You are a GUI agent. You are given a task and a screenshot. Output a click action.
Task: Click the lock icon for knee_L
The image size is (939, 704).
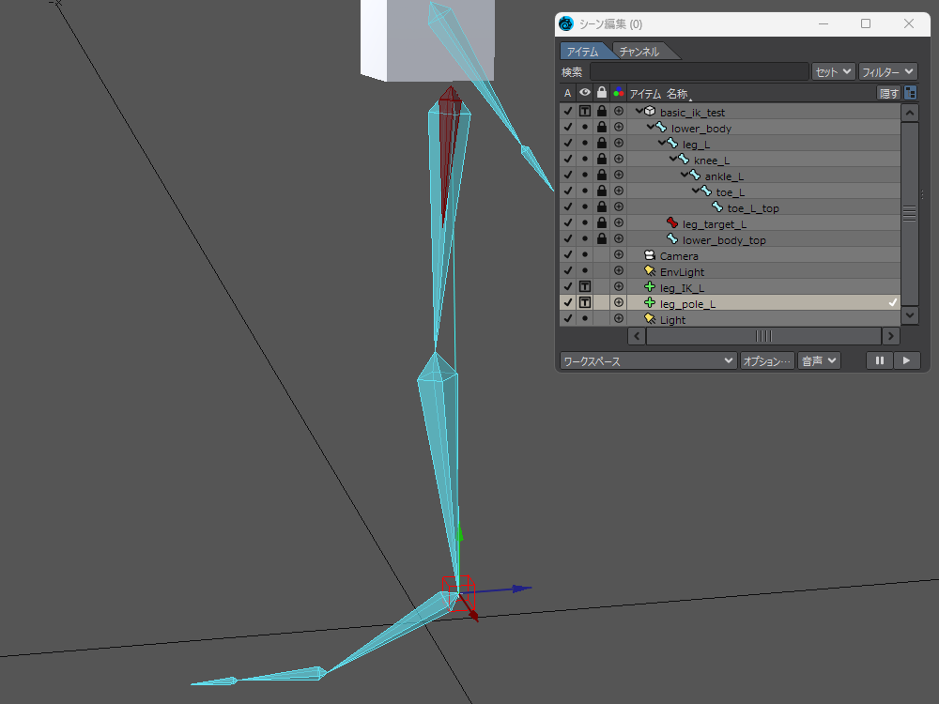(x=601, y=160)
